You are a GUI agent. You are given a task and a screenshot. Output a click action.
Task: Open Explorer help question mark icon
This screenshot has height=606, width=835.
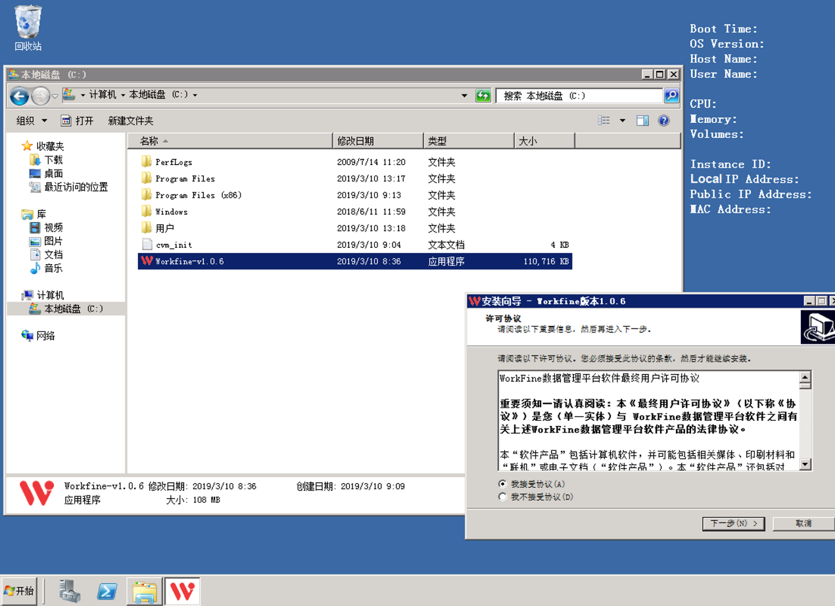tap(663, 120)
